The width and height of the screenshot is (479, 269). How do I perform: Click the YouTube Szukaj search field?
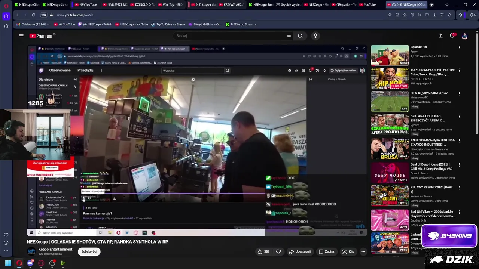tap(230, 36)
